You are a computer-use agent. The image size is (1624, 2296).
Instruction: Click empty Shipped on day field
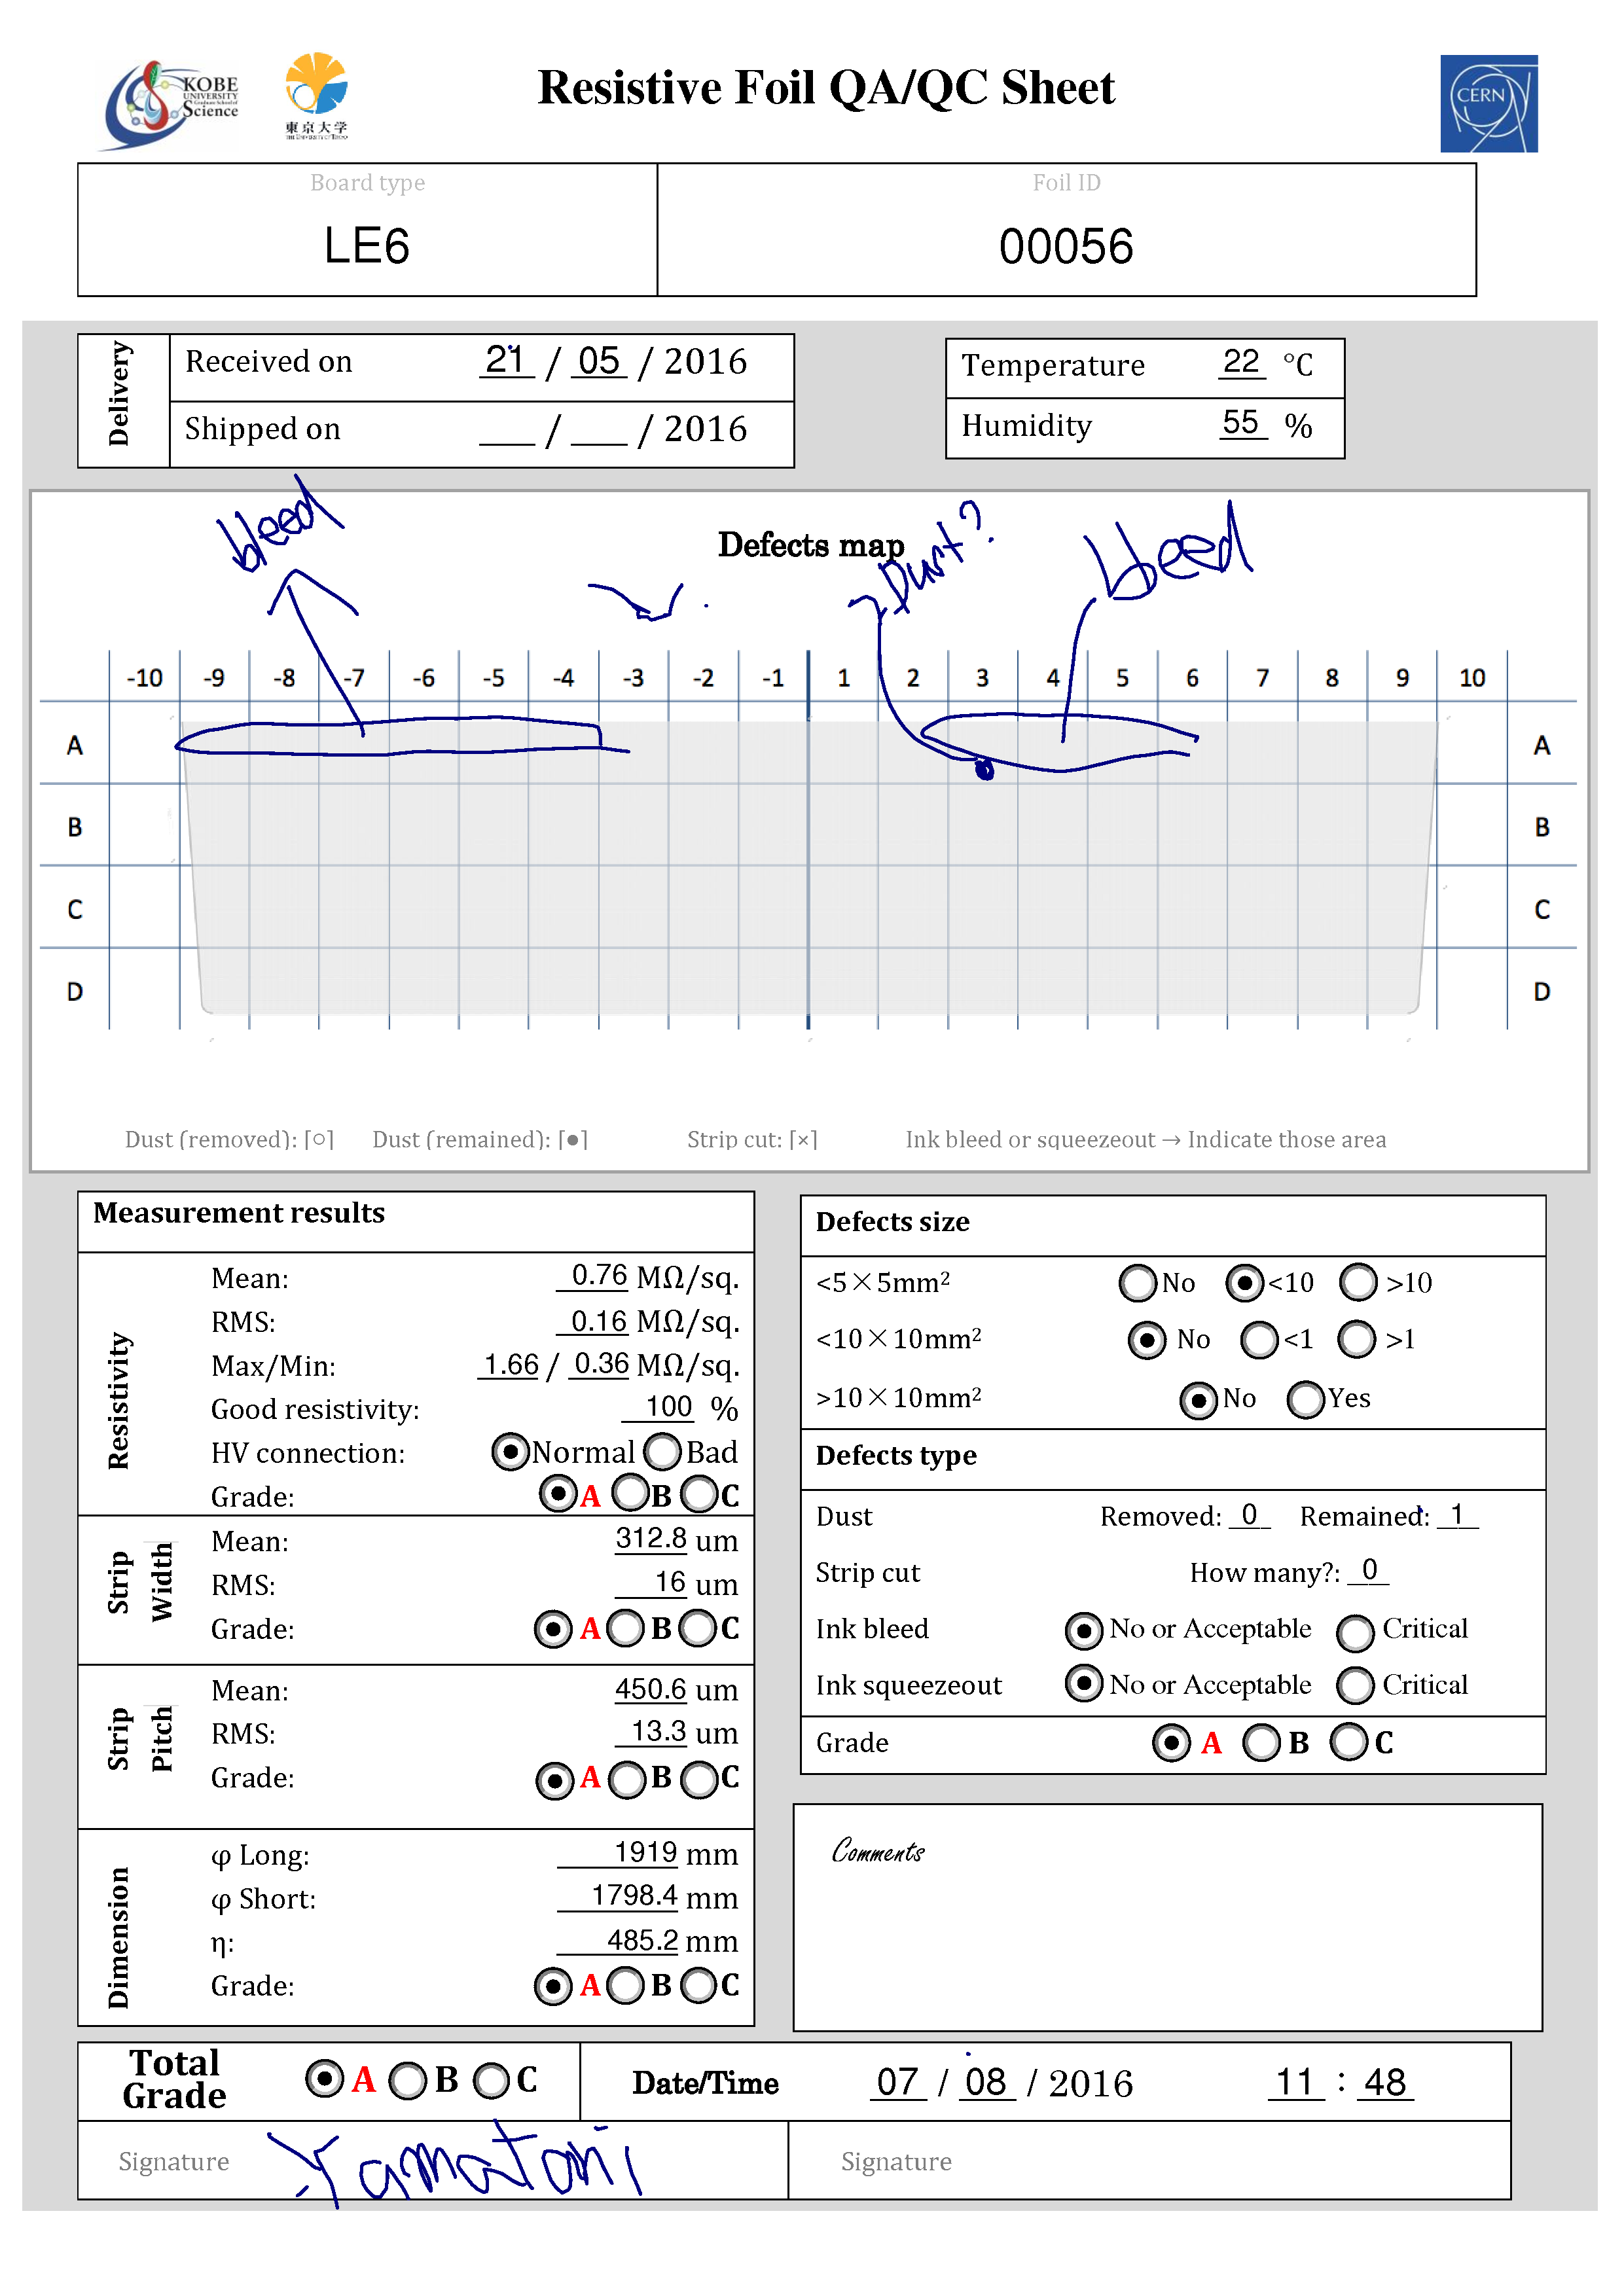tap(507, 429)
